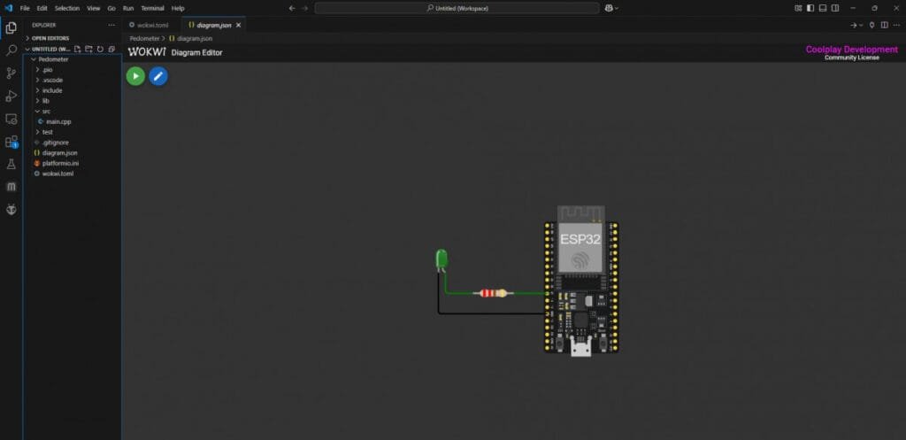This screenshot has height=440, width=906.
Task: Open the Help menu
Action: coord(178,8)
